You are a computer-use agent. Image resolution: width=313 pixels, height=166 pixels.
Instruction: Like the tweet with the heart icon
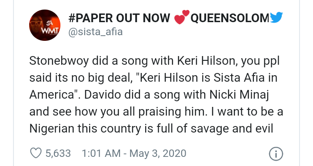coord(36,153)
